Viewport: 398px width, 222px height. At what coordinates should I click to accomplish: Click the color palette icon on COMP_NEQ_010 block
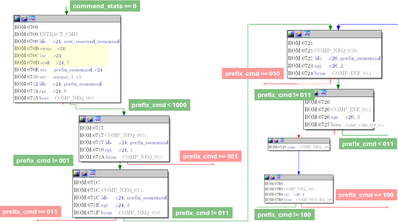(x=291, y=34)
